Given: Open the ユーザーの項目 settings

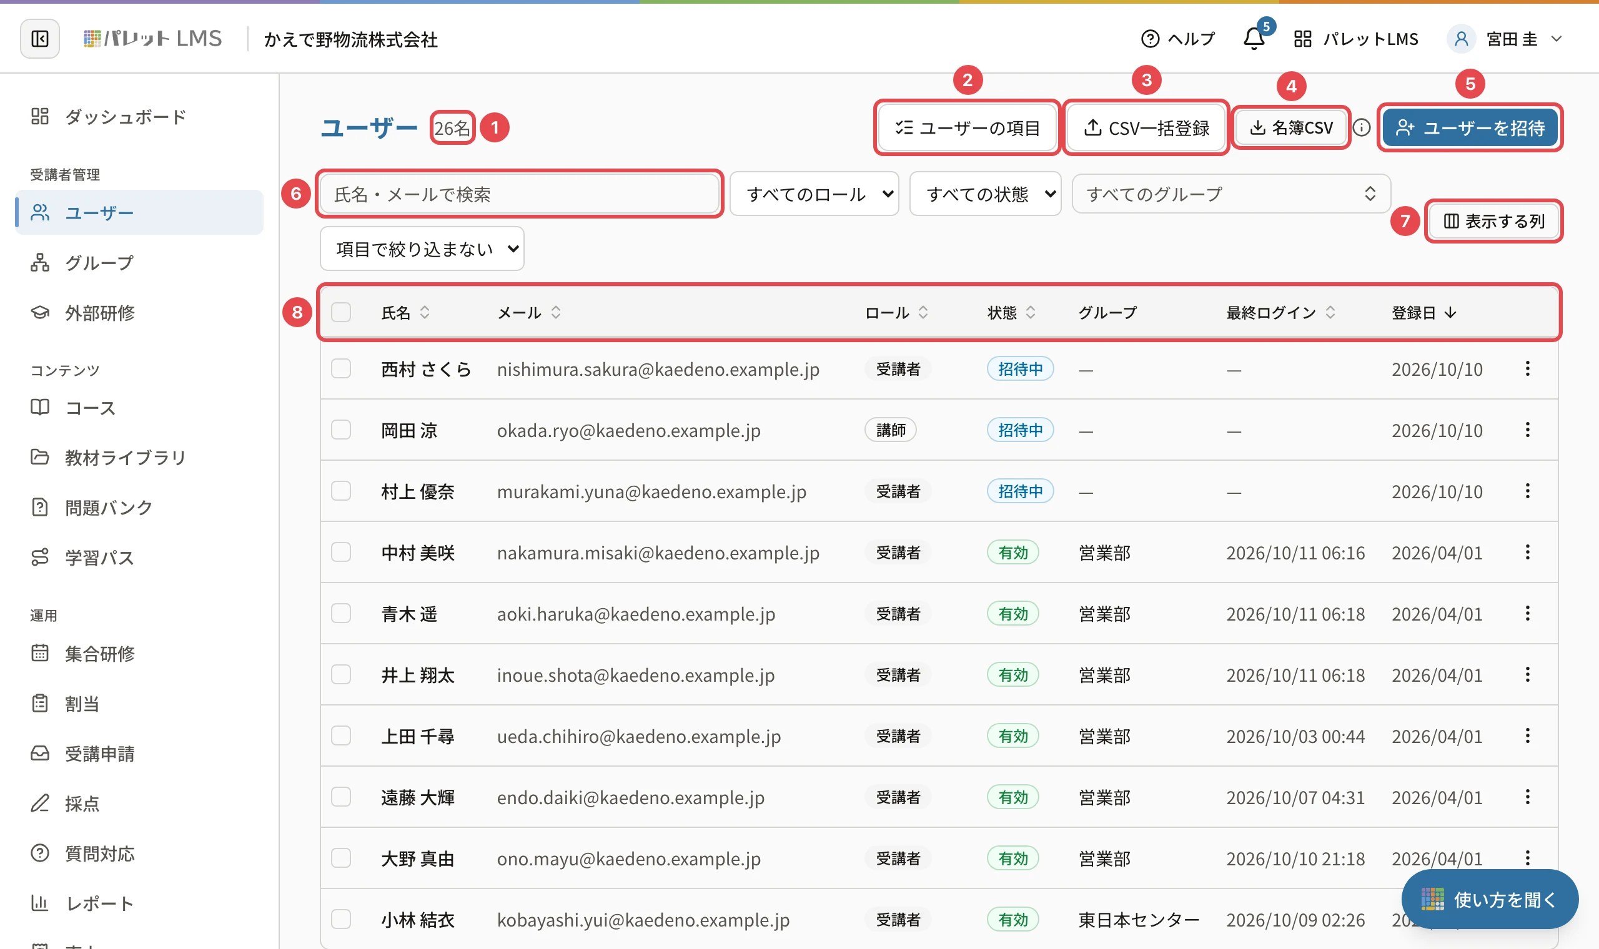Looking at the screenshot, I should (967, 128).
